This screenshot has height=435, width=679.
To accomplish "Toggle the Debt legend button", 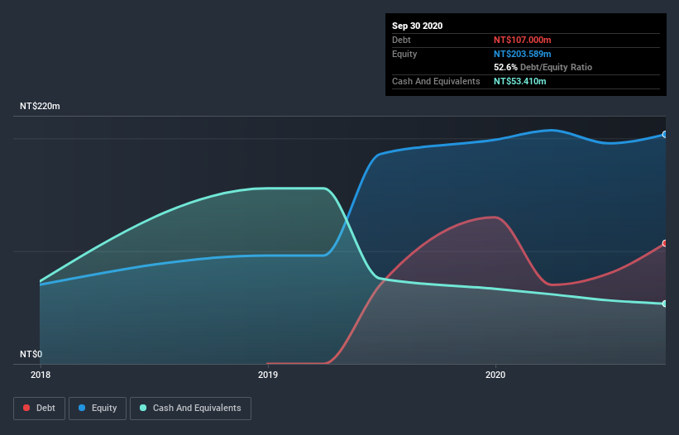I will (x=39, y=409).
